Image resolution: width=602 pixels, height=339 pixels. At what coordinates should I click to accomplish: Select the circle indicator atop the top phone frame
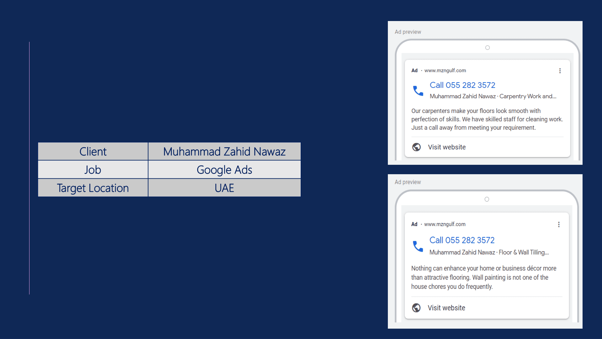coord(487,47)
